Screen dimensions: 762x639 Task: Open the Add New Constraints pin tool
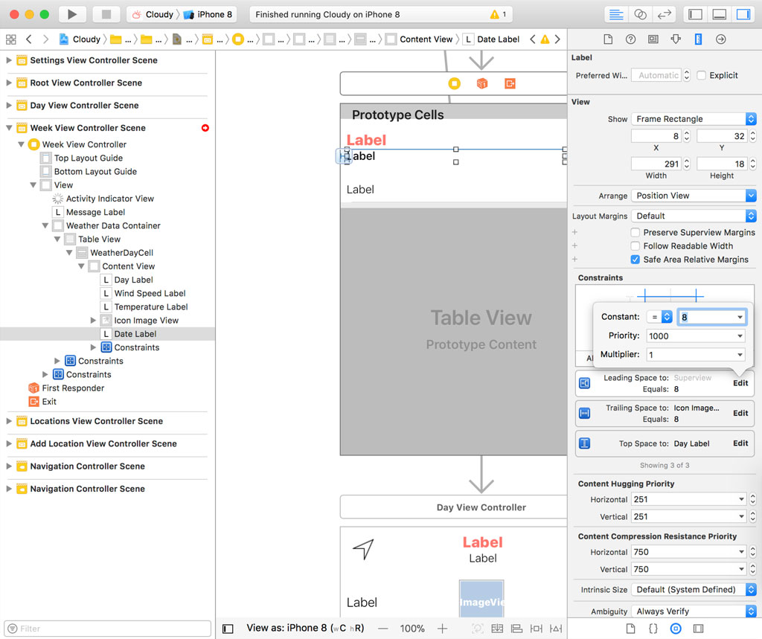coord(537,629)
